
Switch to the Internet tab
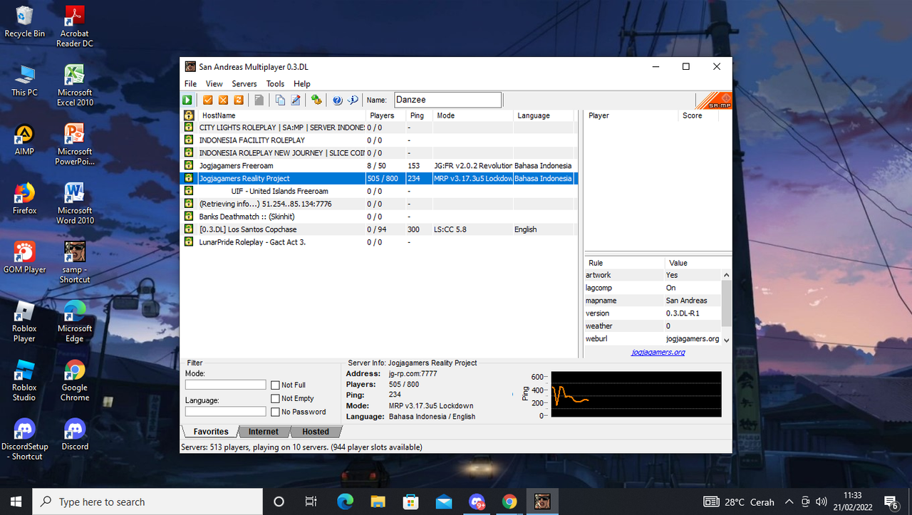(263, 432)
